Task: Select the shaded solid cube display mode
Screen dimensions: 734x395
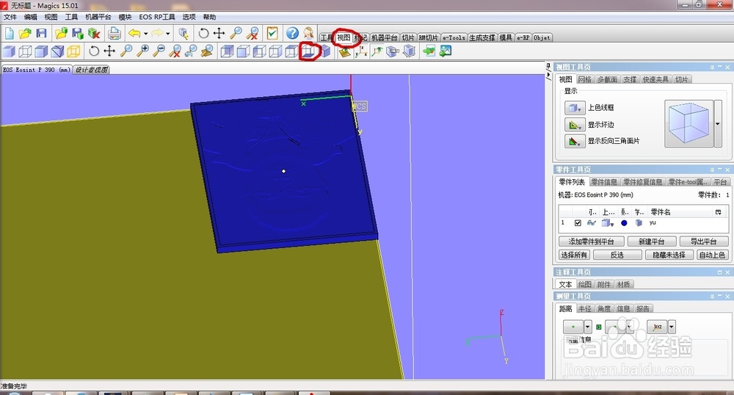Action: click(8, 51)
